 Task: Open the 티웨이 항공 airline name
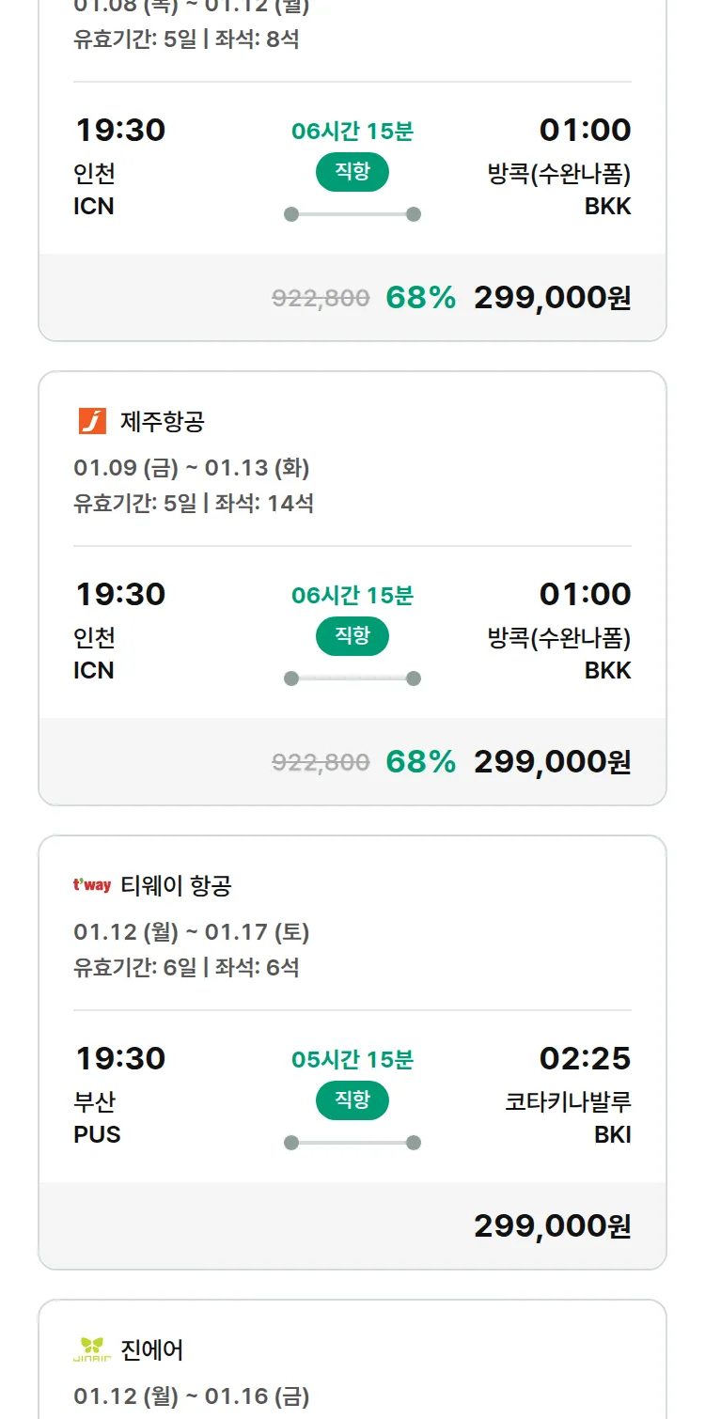click(x=177, y=886)
